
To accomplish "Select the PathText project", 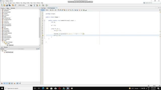I will (x=6, y=34).
